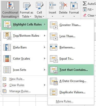
Task: Click the Insert button label
Action: (x=52, y=12)
